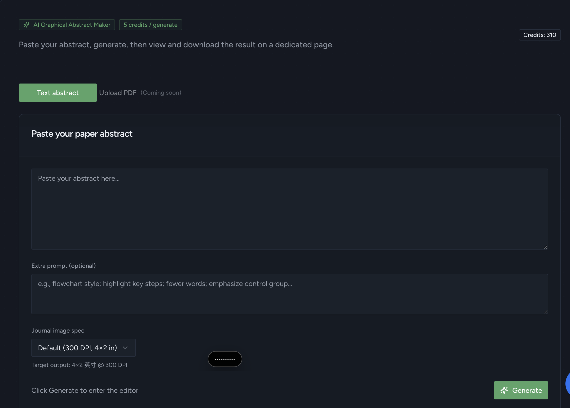This screenshot has width=570, height=408.
Task: Click the AI Graphical Abstract Maker label
Action: point(72,25)
